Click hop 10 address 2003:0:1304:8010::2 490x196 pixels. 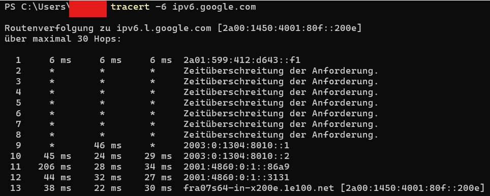pyautogui.click(x=236, y=156)
